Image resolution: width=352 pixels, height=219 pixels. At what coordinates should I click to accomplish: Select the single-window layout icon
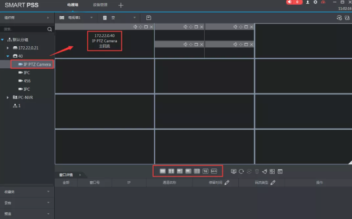163,171
